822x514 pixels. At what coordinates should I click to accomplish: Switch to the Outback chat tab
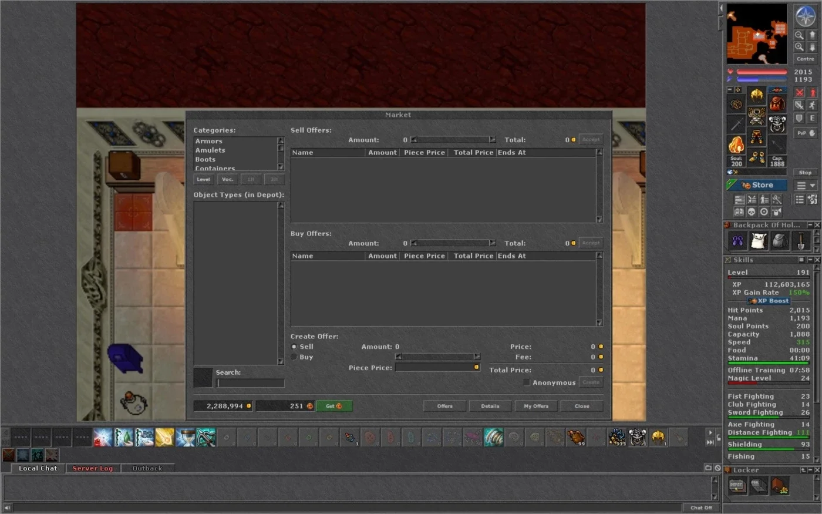click(147, 468)
